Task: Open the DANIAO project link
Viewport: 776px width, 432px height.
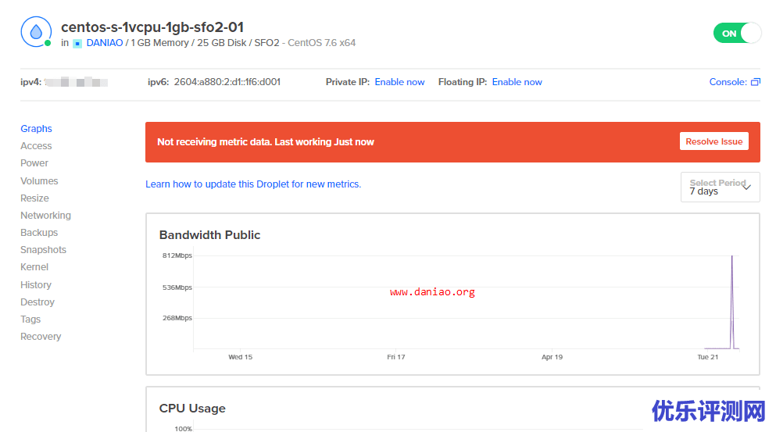Action: pyautogui.click(x=105, y=43)
